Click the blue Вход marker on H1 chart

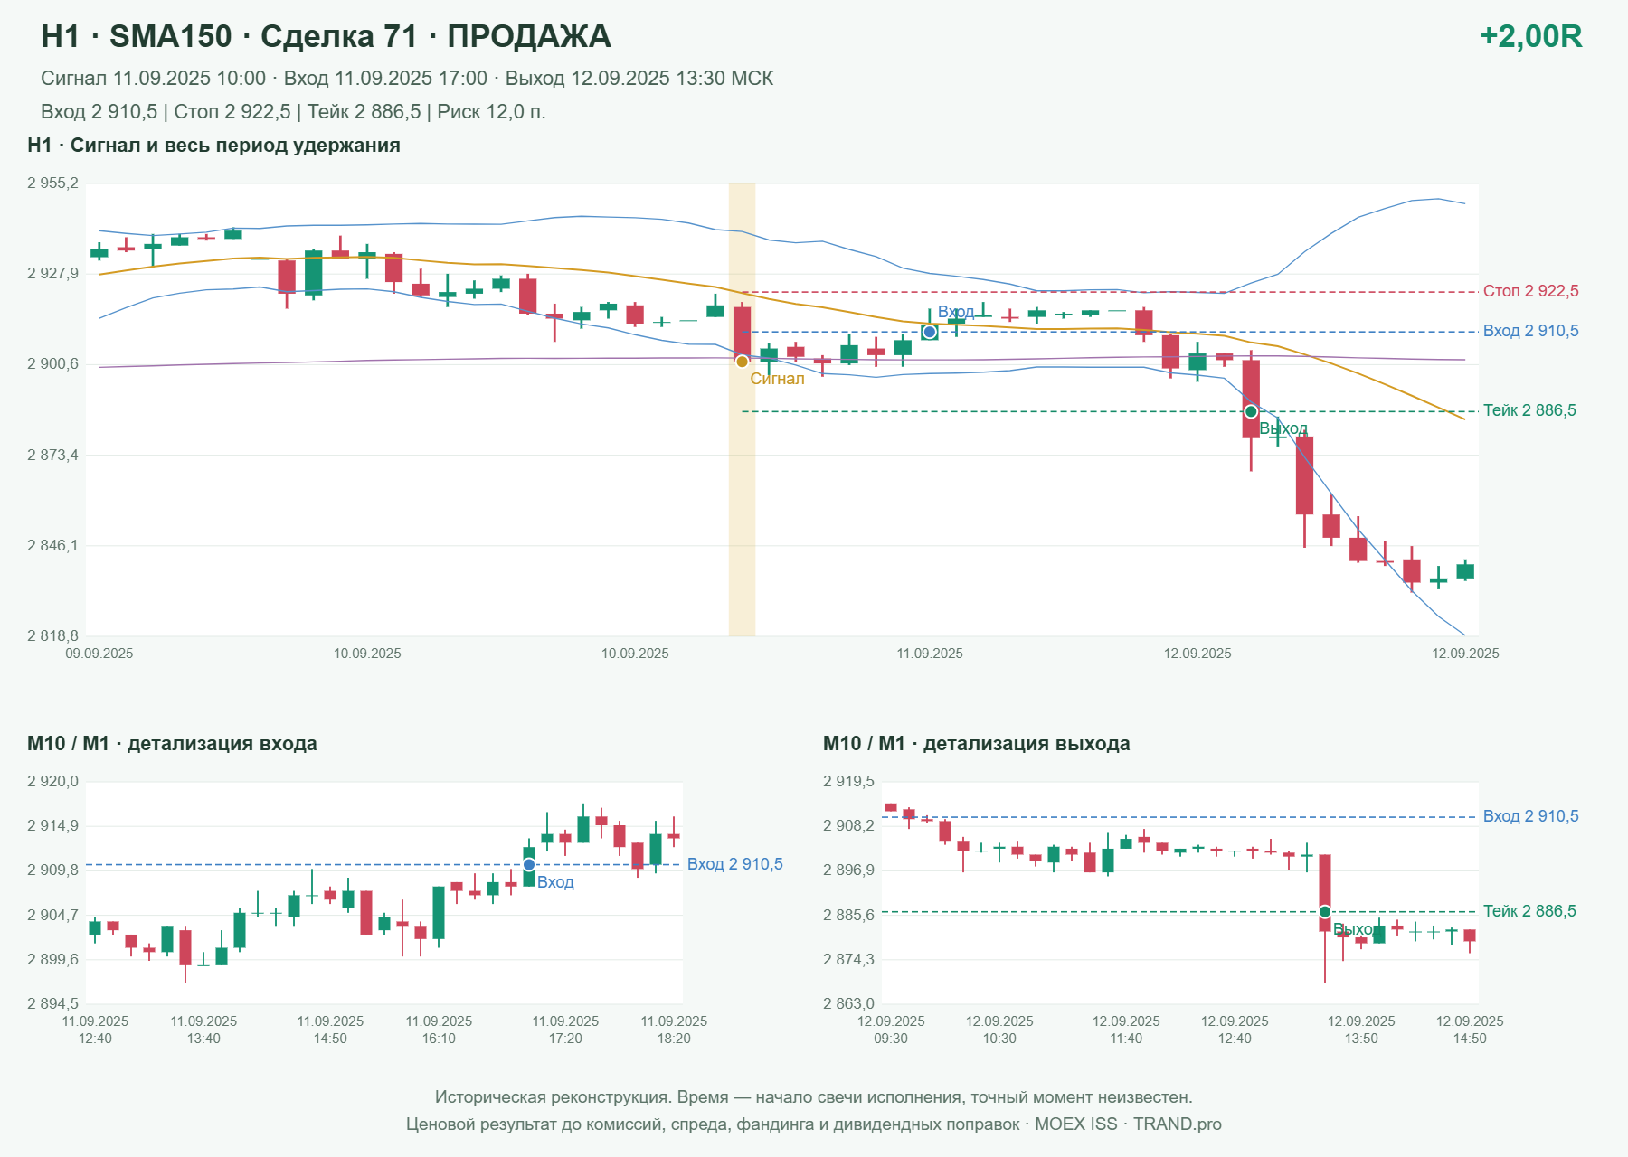(930, 332)
